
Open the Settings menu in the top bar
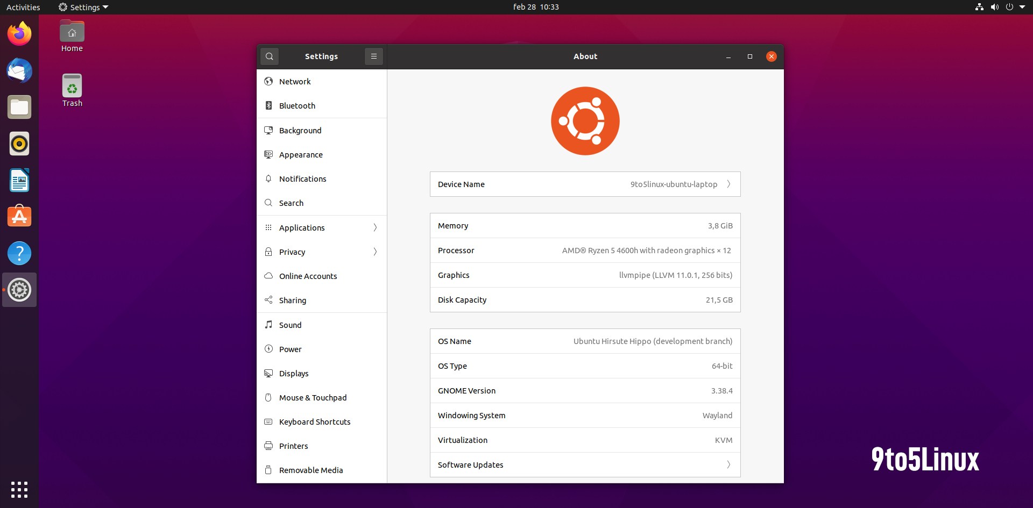pos(83,7)
